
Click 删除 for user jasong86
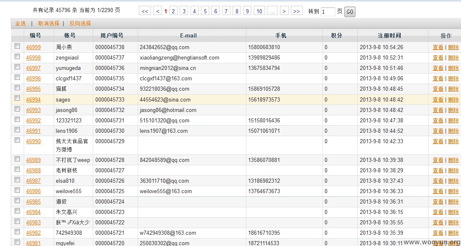453,110
